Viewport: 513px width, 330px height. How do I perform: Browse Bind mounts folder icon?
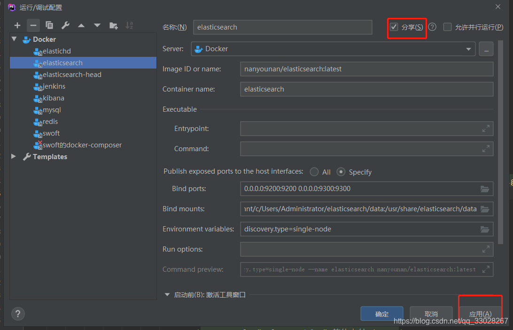click(x=485, y=209)
